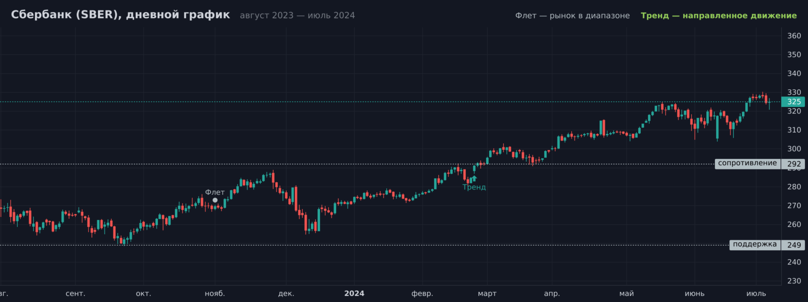Click the сент. label on time axis
The image size is (808, 302).
[x=75, y=294]
